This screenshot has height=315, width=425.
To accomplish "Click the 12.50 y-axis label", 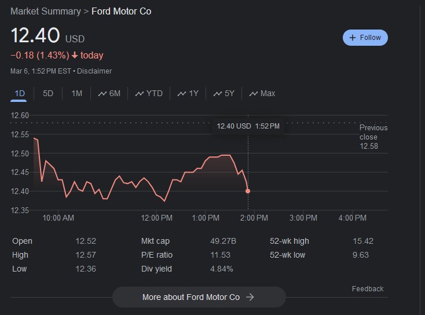I will [20, 153].
